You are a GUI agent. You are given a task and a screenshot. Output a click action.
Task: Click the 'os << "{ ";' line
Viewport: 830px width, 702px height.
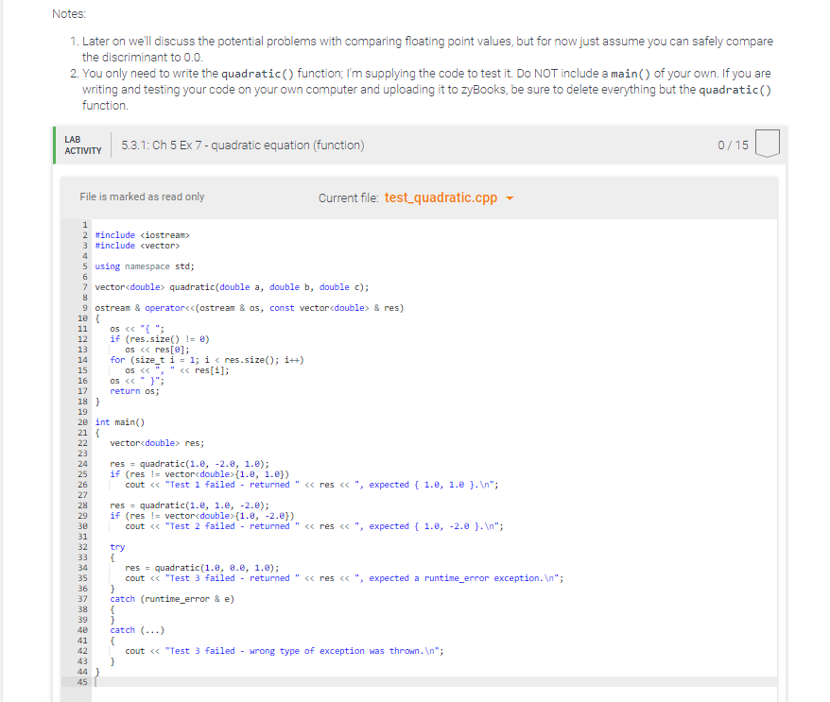[137, 329]
